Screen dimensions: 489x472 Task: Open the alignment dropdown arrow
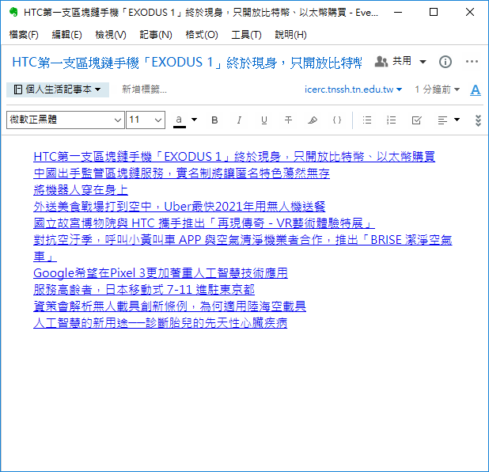(x=457, y=120)
